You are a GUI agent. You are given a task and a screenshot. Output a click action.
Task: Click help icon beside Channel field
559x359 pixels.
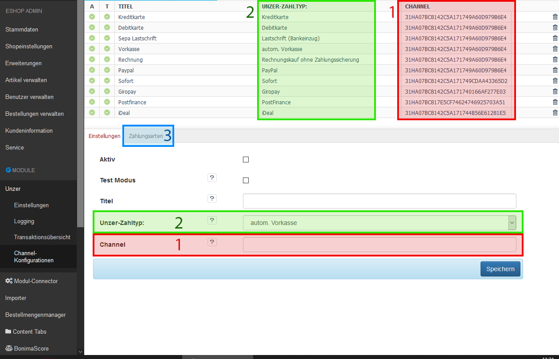(212, 242)
